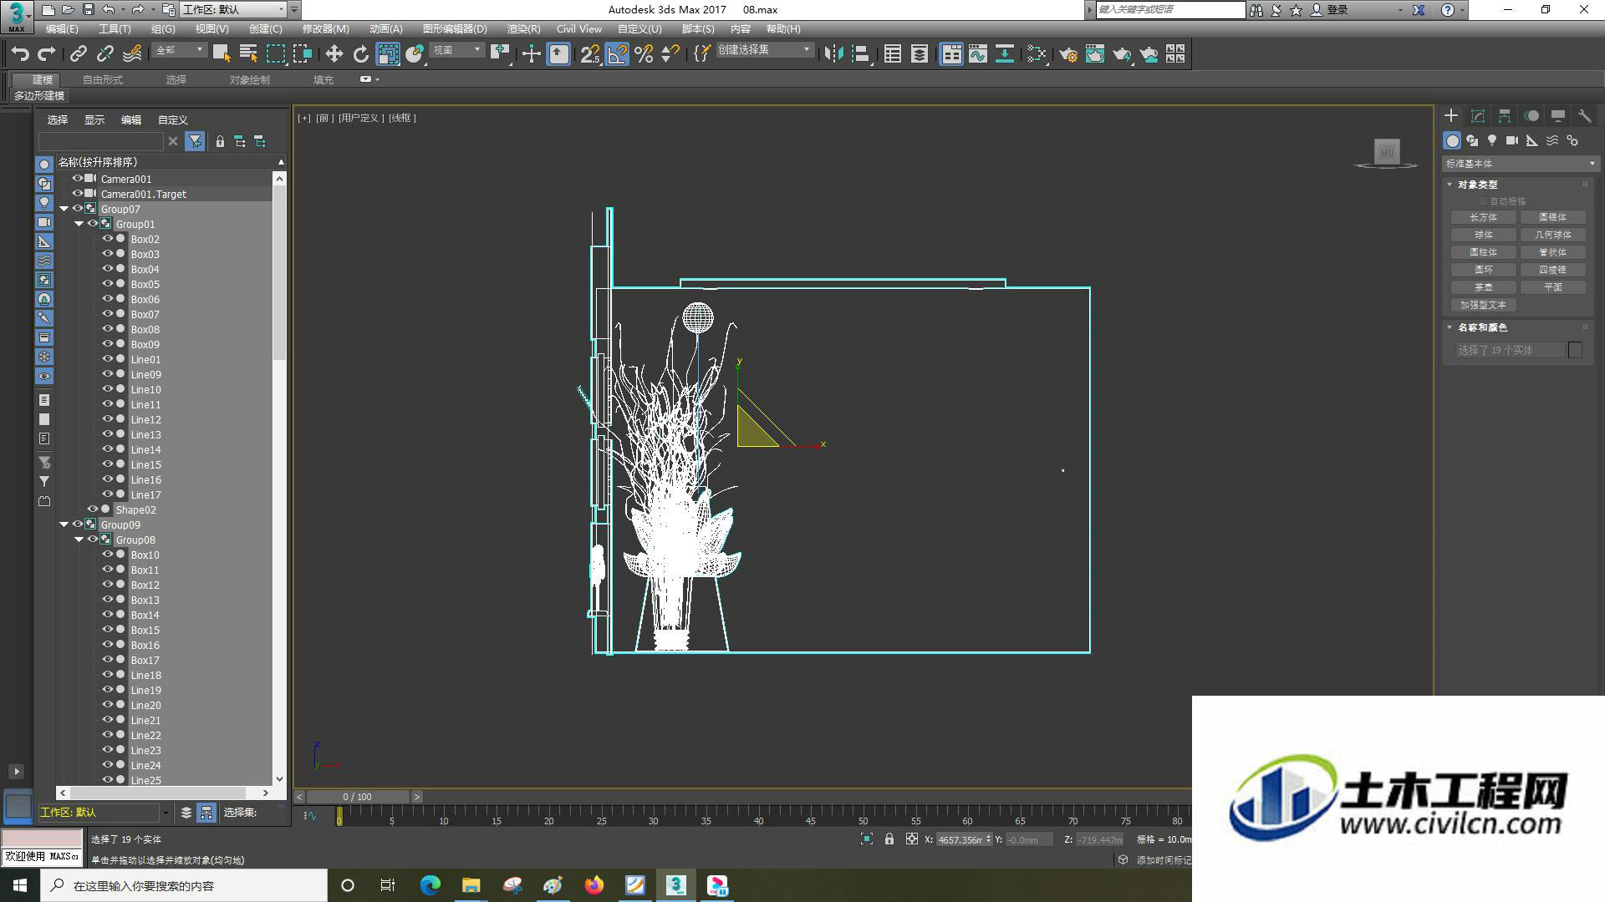
Task: Toggle Window/Crossing selection mode
Action: click(x=303, y=54)
